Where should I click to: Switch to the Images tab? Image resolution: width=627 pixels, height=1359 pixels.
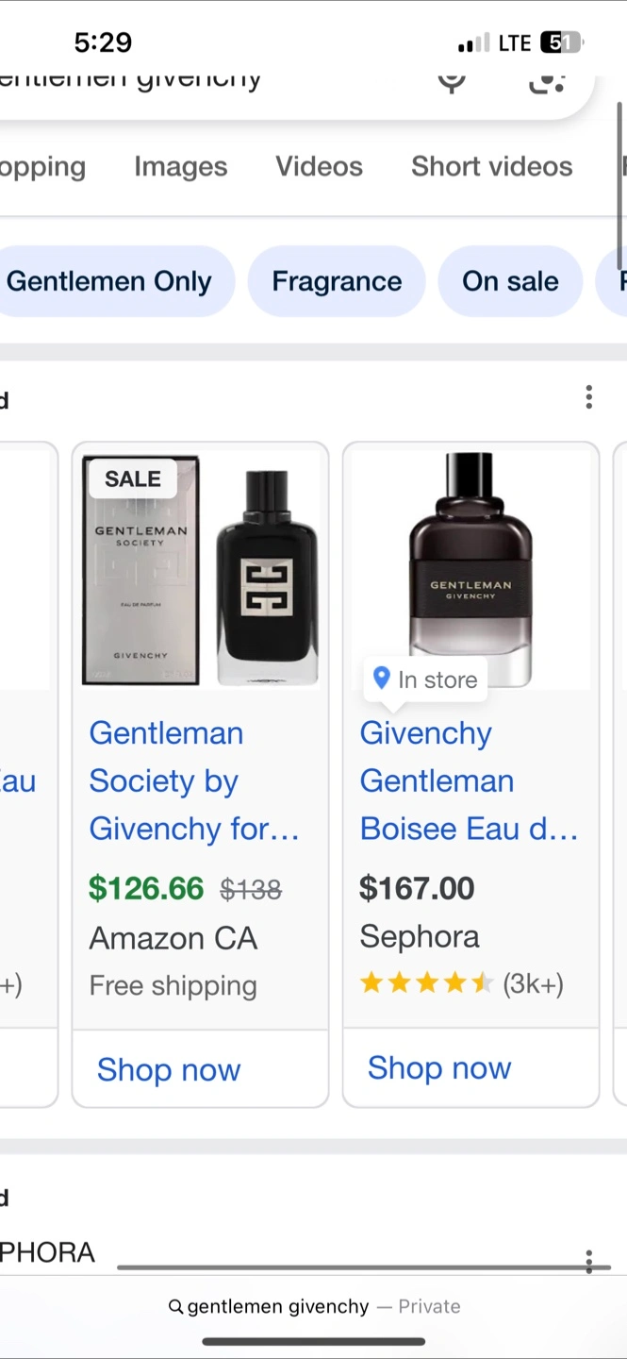point(180,167)
